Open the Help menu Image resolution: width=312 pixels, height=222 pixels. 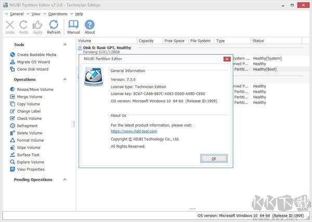79,14
